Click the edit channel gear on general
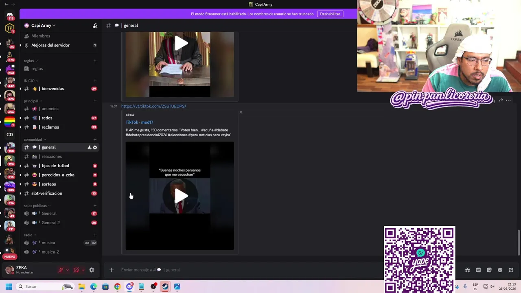The height and width of the screenshot is (293, 521). 95,147
